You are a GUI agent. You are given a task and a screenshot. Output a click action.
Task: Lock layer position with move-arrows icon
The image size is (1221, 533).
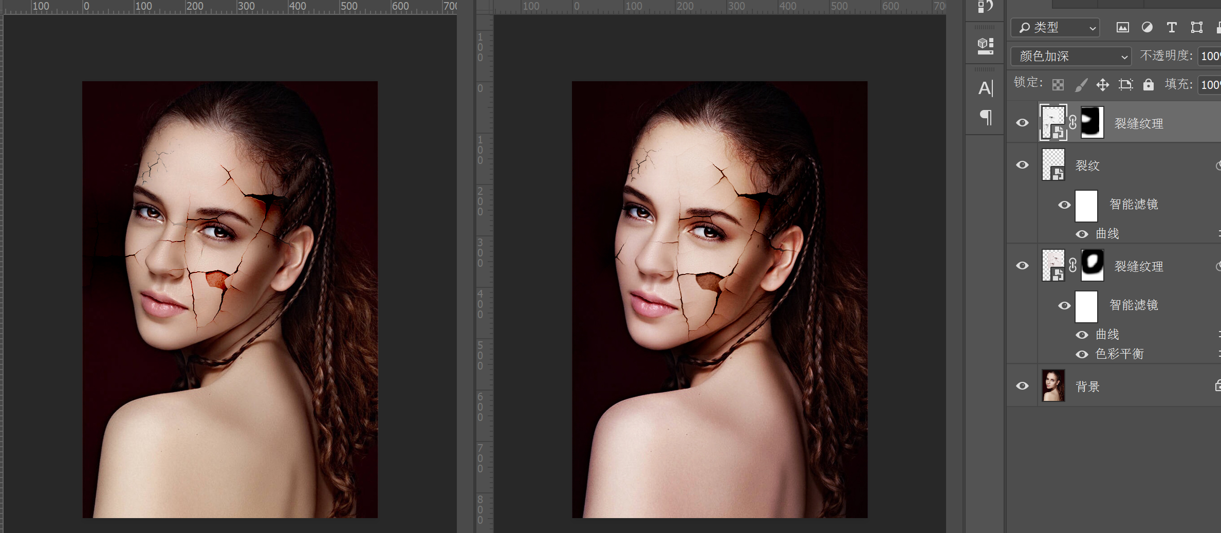(1103, 85)
